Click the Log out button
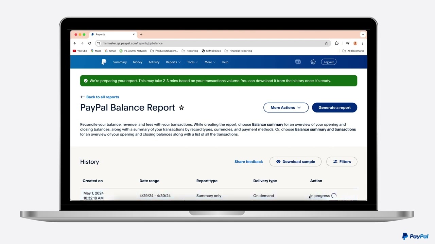This screenshot has width=435, height=244. [x=329, y=62]
